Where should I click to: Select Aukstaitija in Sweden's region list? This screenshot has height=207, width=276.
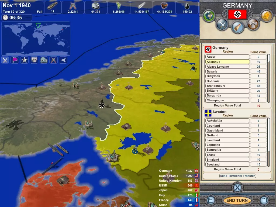(x=227, y=120)
